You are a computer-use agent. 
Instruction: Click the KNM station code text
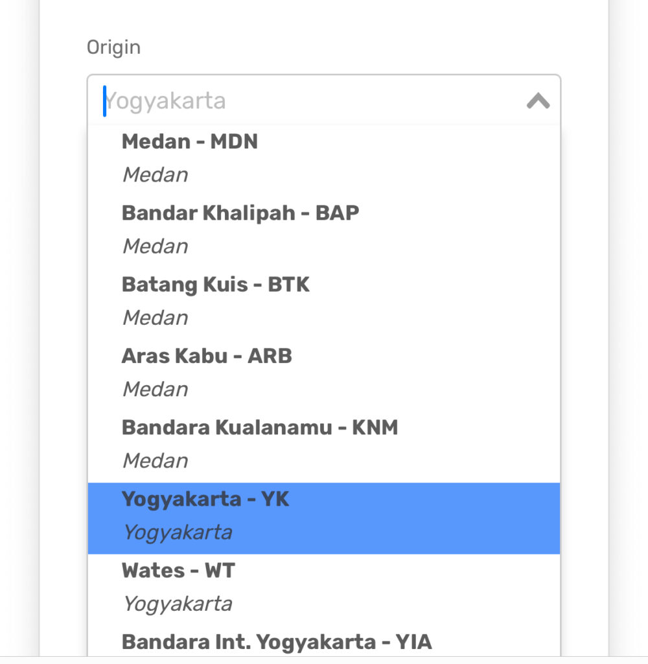pyautogui.click(x=375, y=427)
